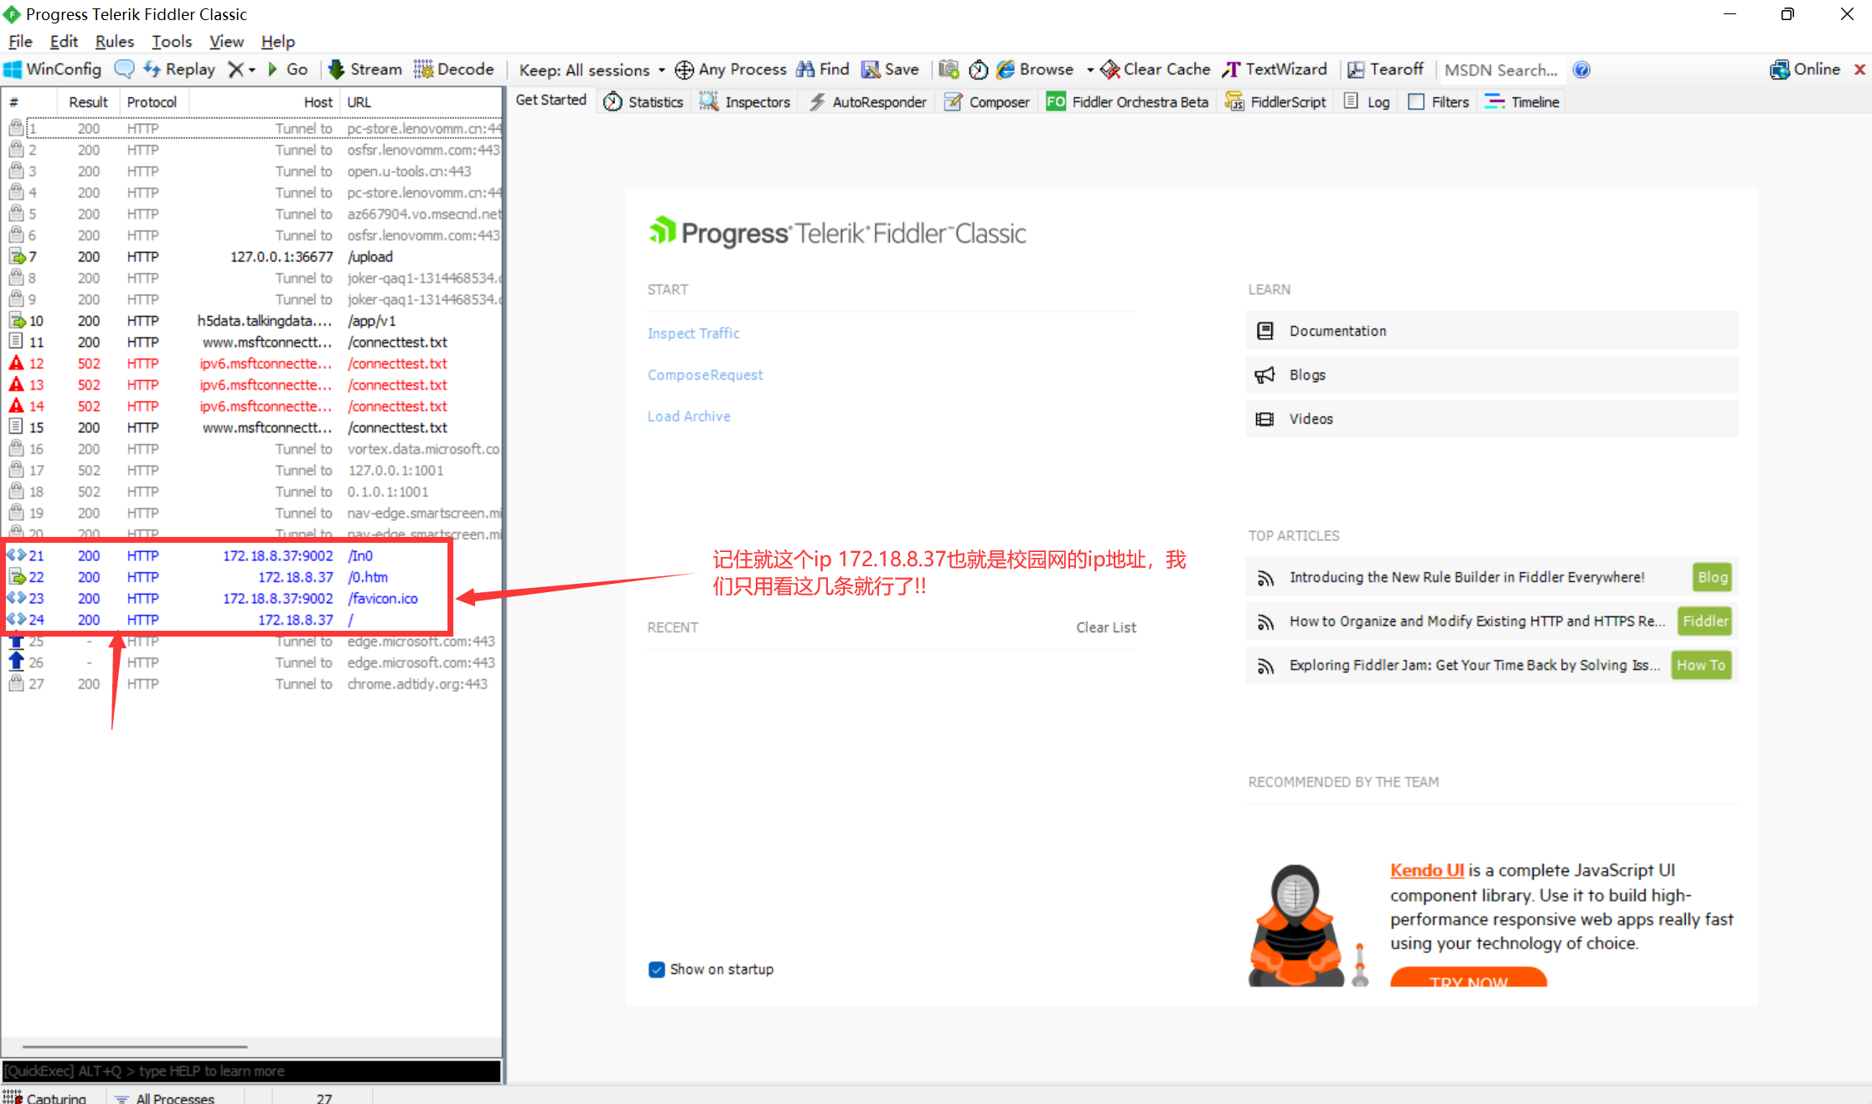Image resolution: width=1872 pixels, height=1104 pixels.
Task: Open the Filters tab
Action: coord(1439,101)
